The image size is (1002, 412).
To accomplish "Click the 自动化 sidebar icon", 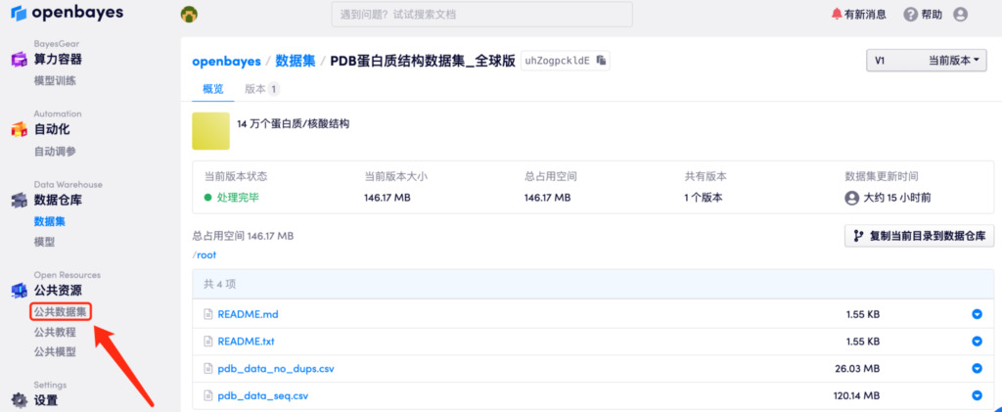I will click(20, 129).
